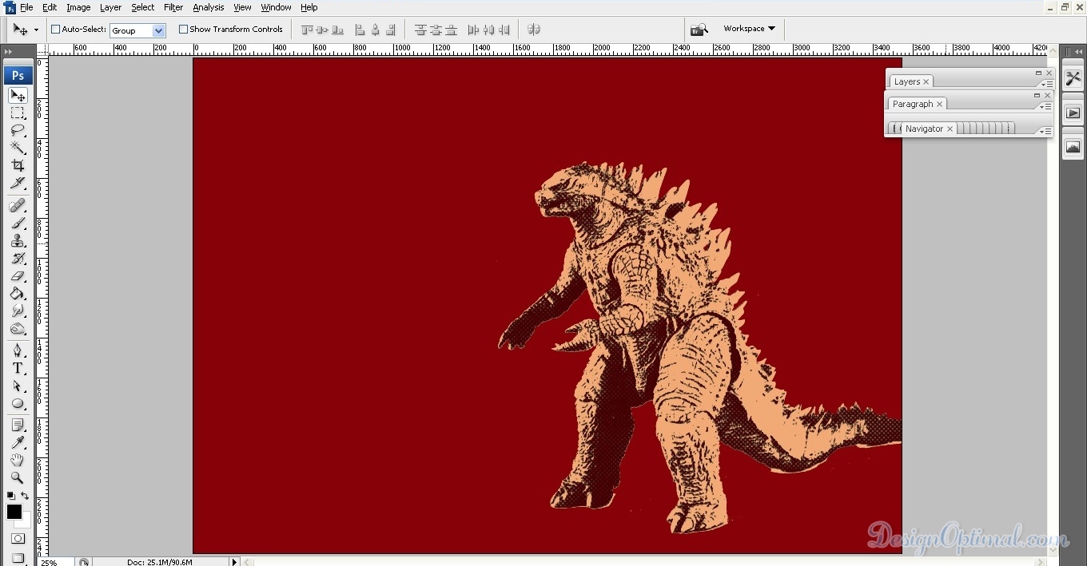Viewport: 1087px width, 566px height.
Task: Select the Pen tool
Action: [x=18, y=351]
